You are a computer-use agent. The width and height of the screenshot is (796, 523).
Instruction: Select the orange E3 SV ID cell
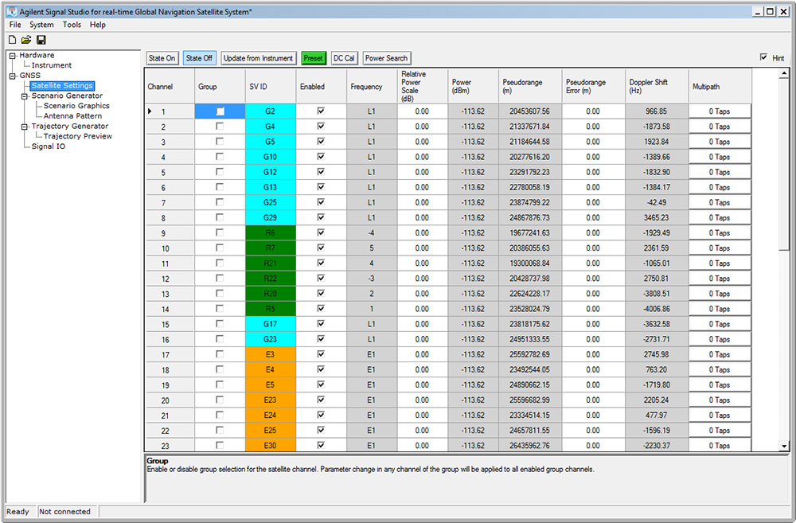271,354
